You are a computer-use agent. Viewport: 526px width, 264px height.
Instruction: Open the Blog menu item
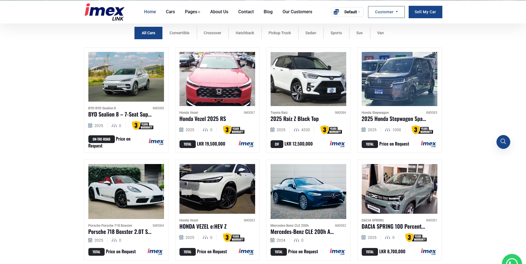click(x=268, y=12)
